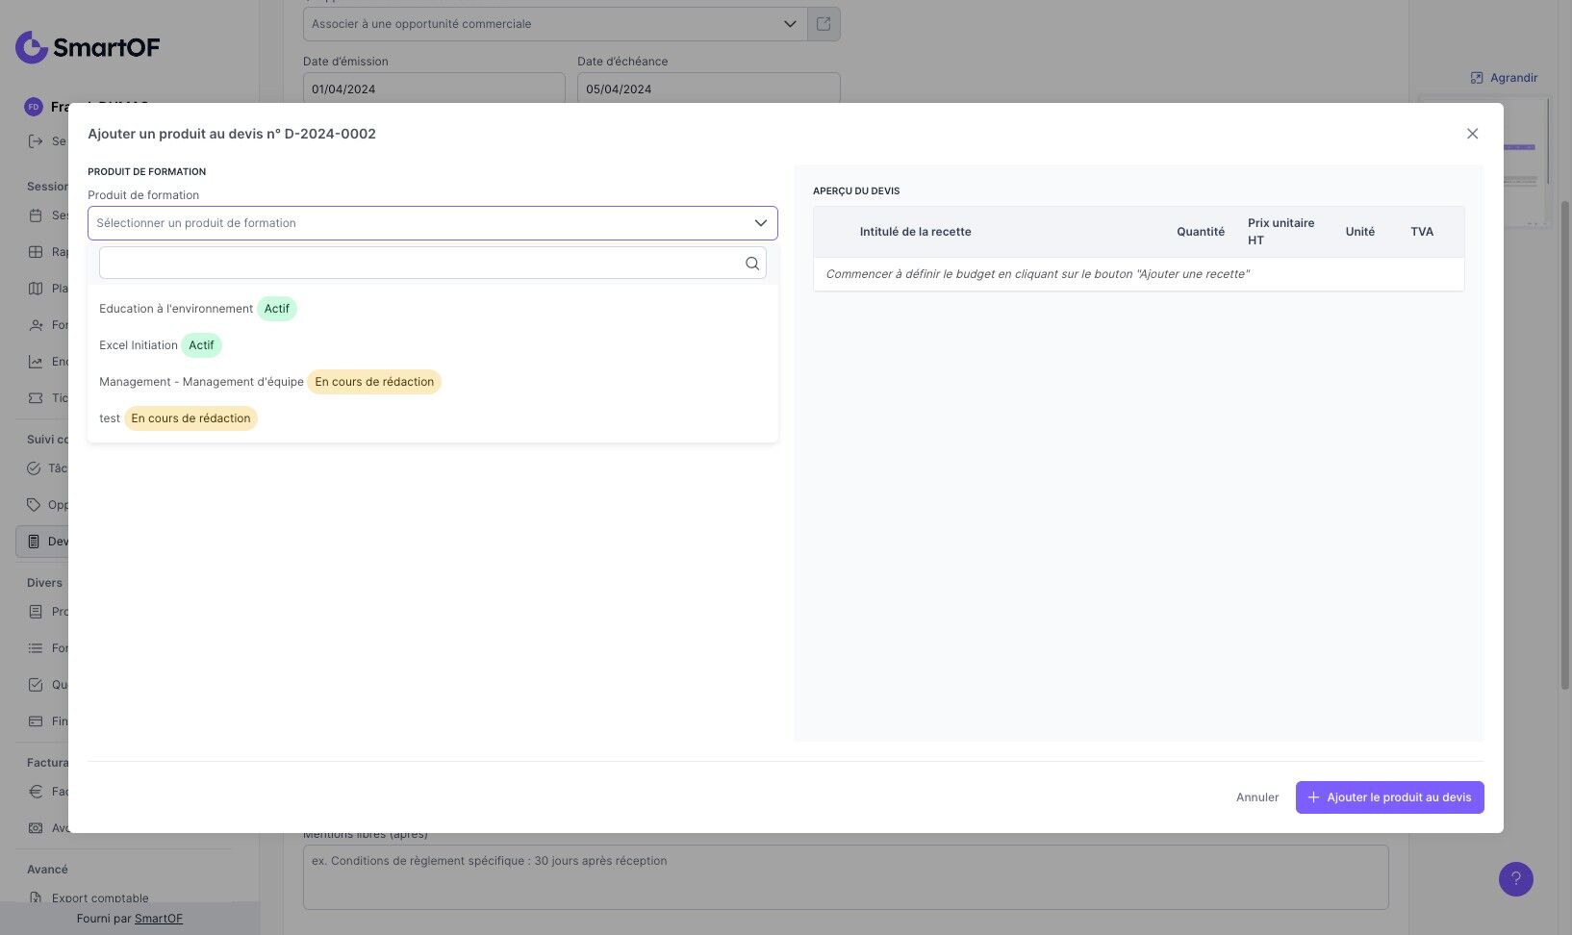Click 'Ajouter le produit au devis' button
Image resolution: width=1572 pixels, height=935 pixels.
click(x=1389, y=797)
